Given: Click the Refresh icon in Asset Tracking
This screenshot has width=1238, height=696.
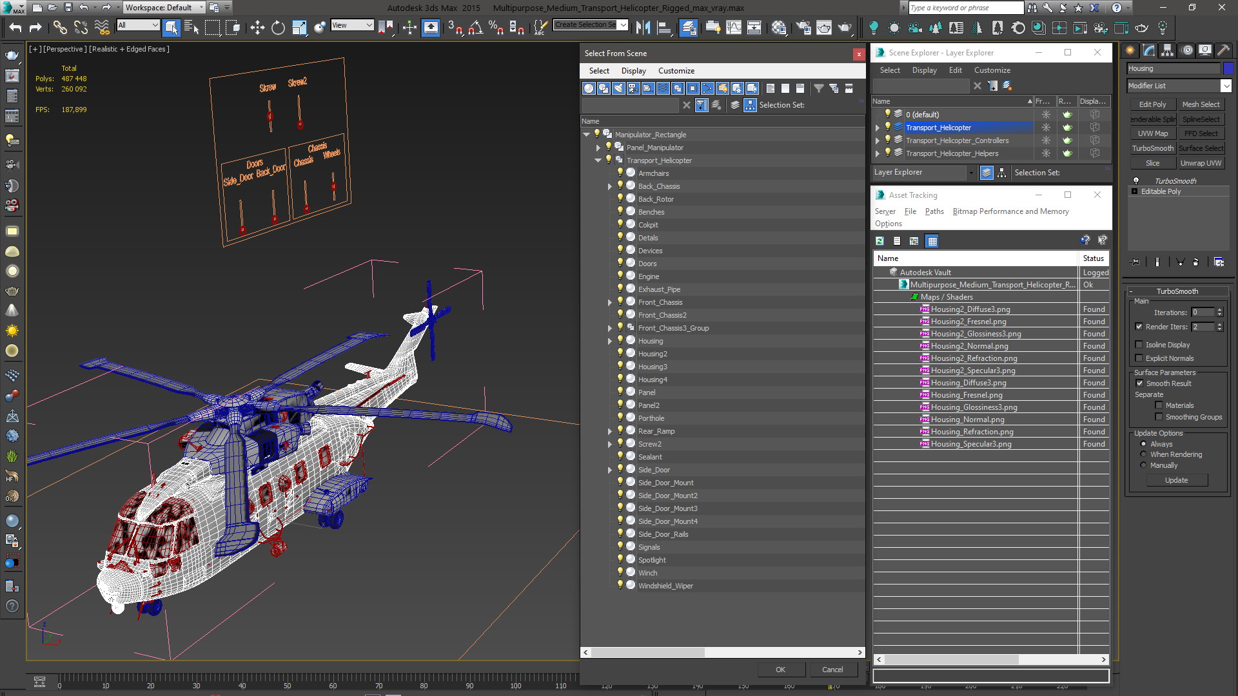Looking at the screenshot, I should point(879,241).
